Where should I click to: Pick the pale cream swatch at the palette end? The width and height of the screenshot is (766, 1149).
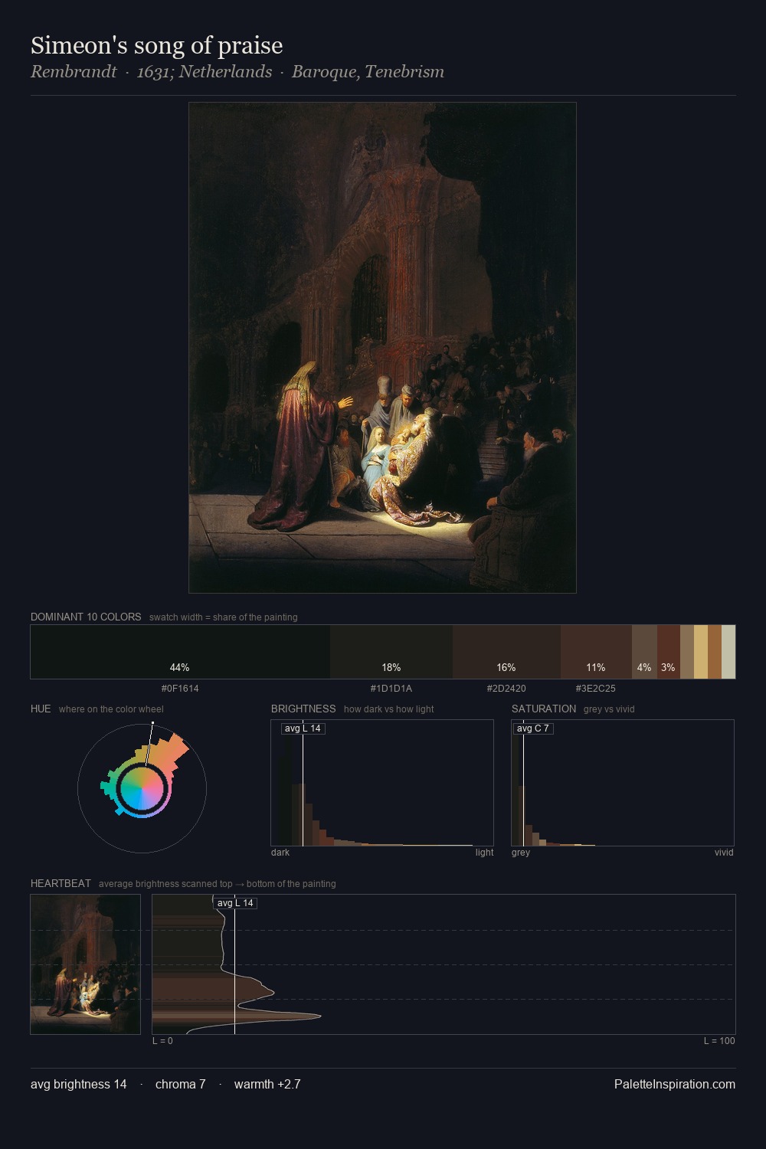(x=728, y=652)
